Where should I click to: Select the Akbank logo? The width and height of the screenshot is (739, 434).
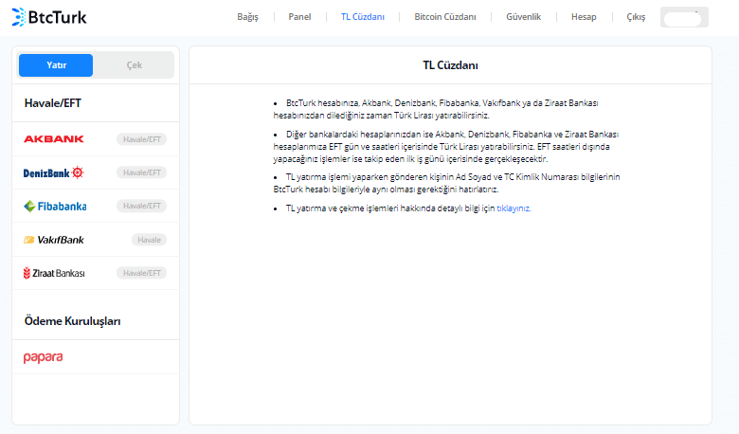54,138
